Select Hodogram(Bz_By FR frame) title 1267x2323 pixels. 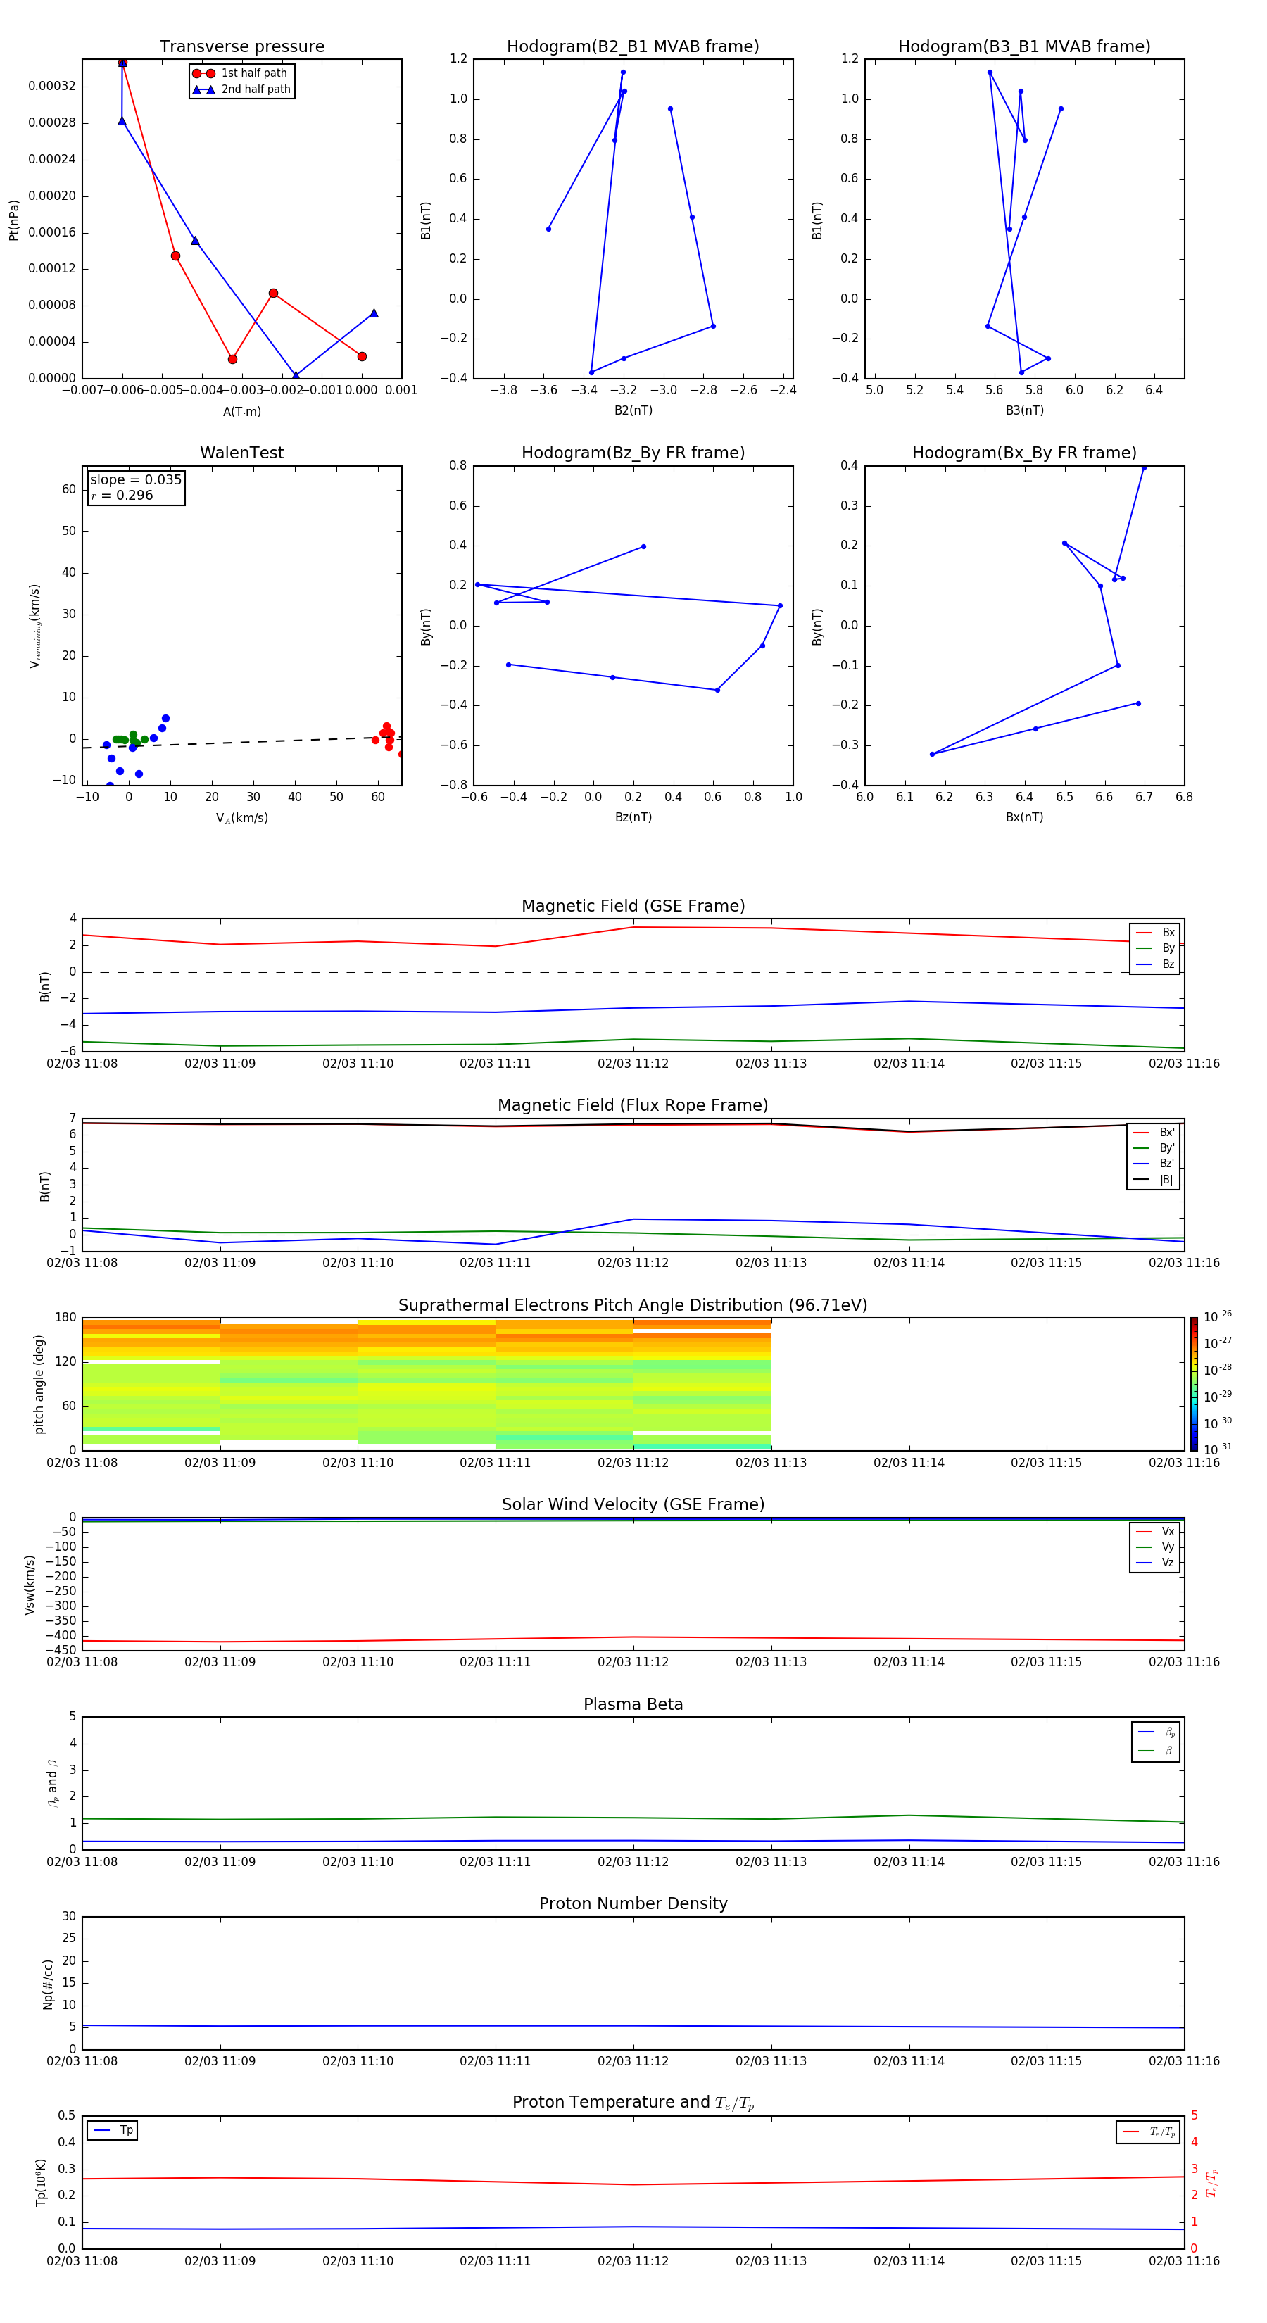[633, 453]
